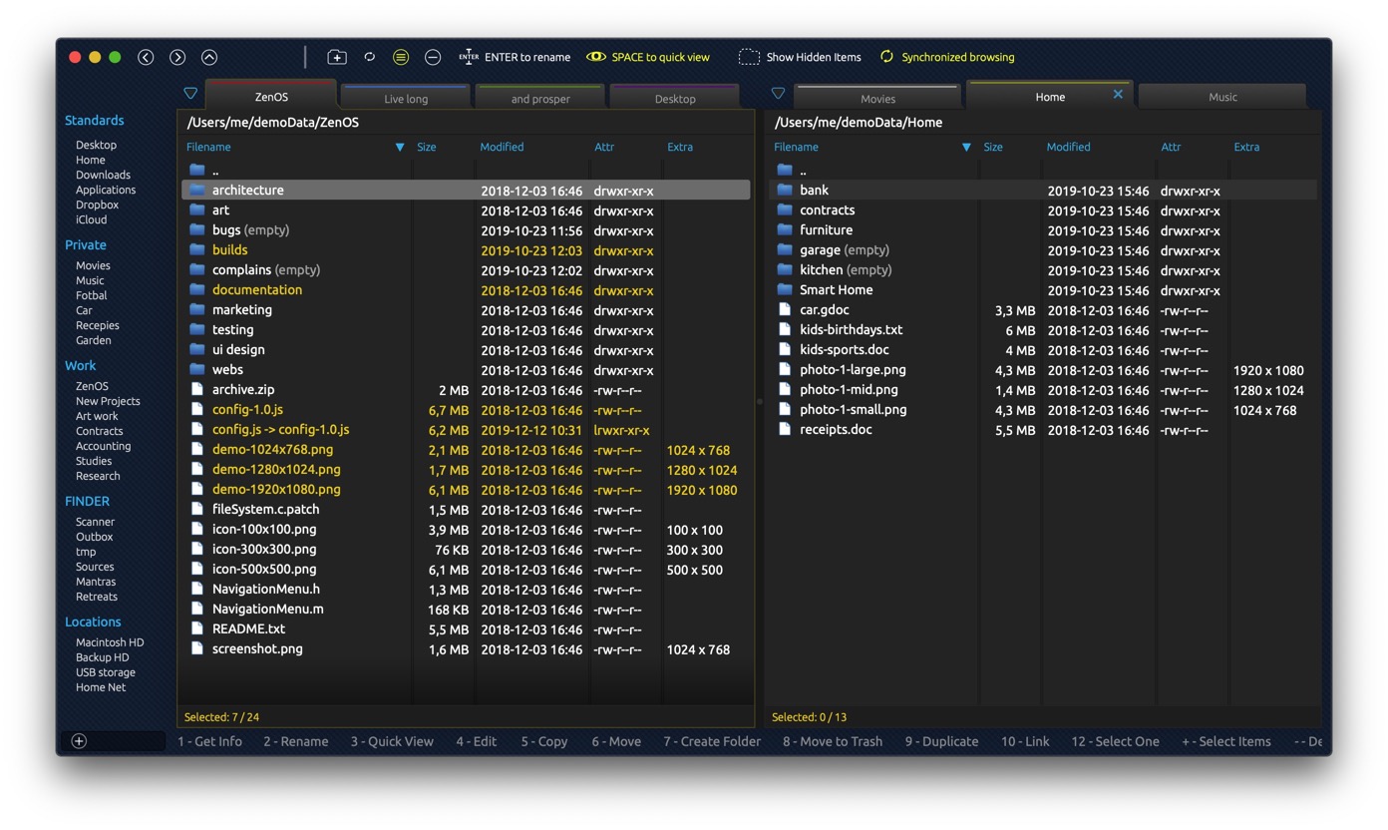Click the yellow list view icon
Image resolution: width=1388 pixels, height=830 pixels.
[x=401, y=58]
